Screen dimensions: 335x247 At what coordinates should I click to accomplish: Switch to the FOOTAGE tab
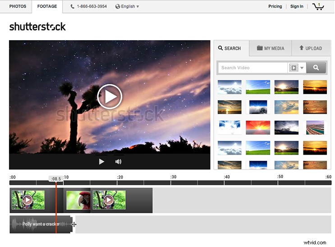(47, 6)
